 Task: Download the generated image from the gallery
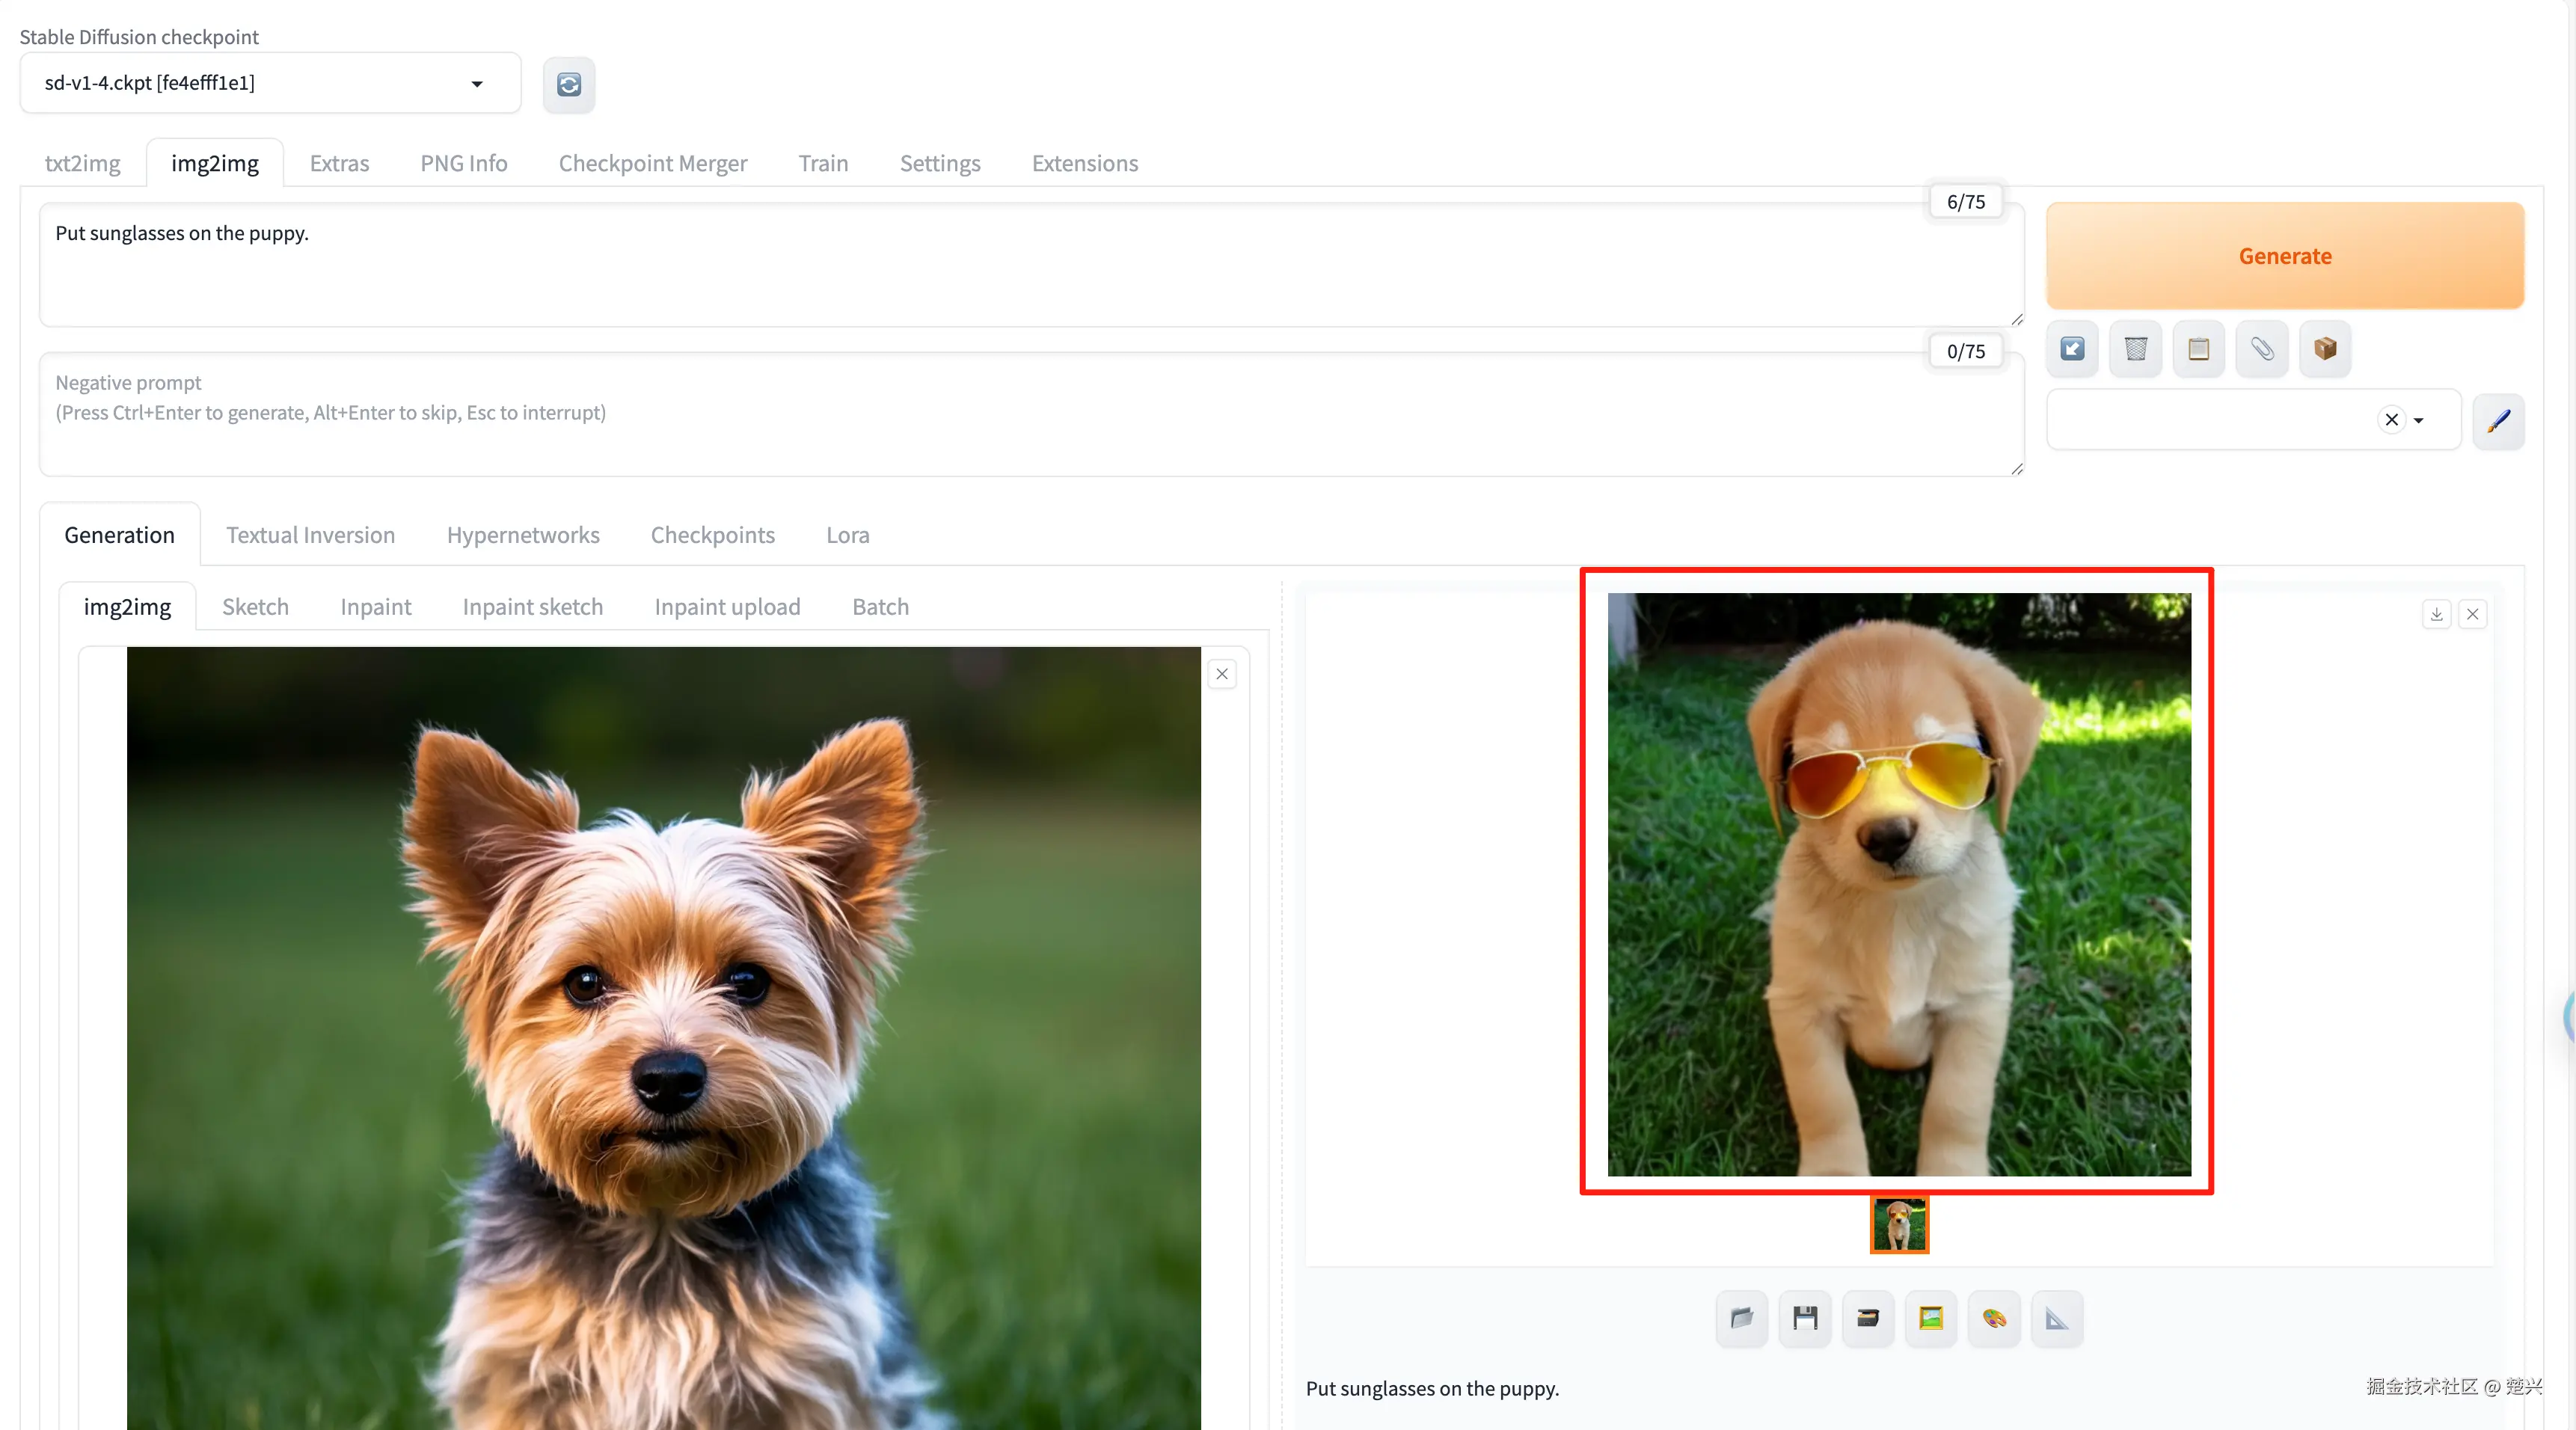pyautogui.click(x=2436, y=614)
